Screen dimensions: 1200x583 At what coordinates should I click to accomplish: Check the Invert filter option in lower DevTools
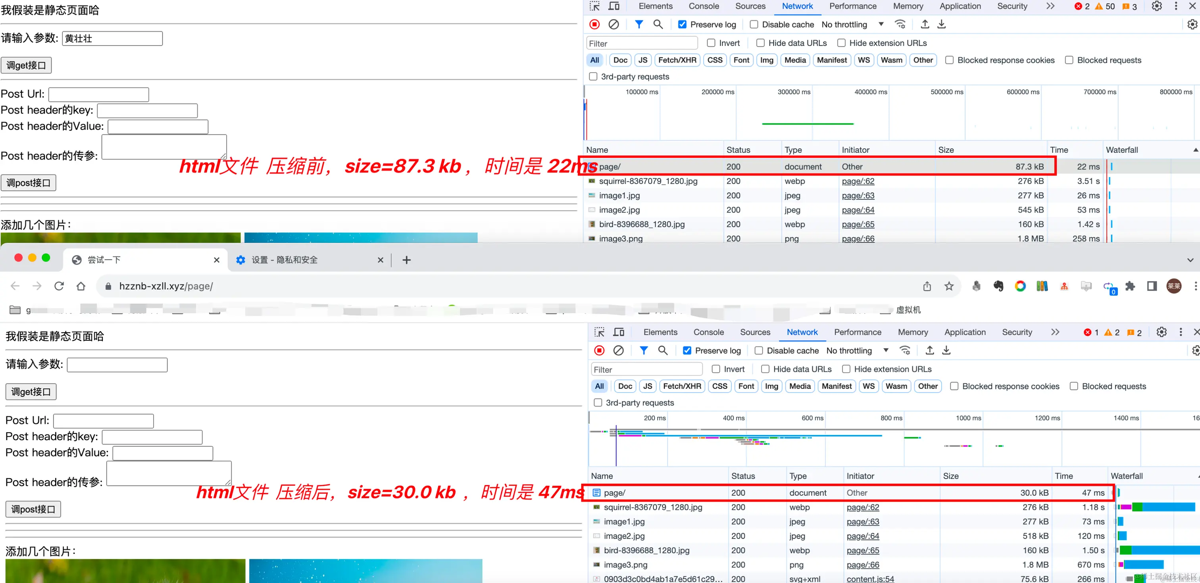coord(716,369)
